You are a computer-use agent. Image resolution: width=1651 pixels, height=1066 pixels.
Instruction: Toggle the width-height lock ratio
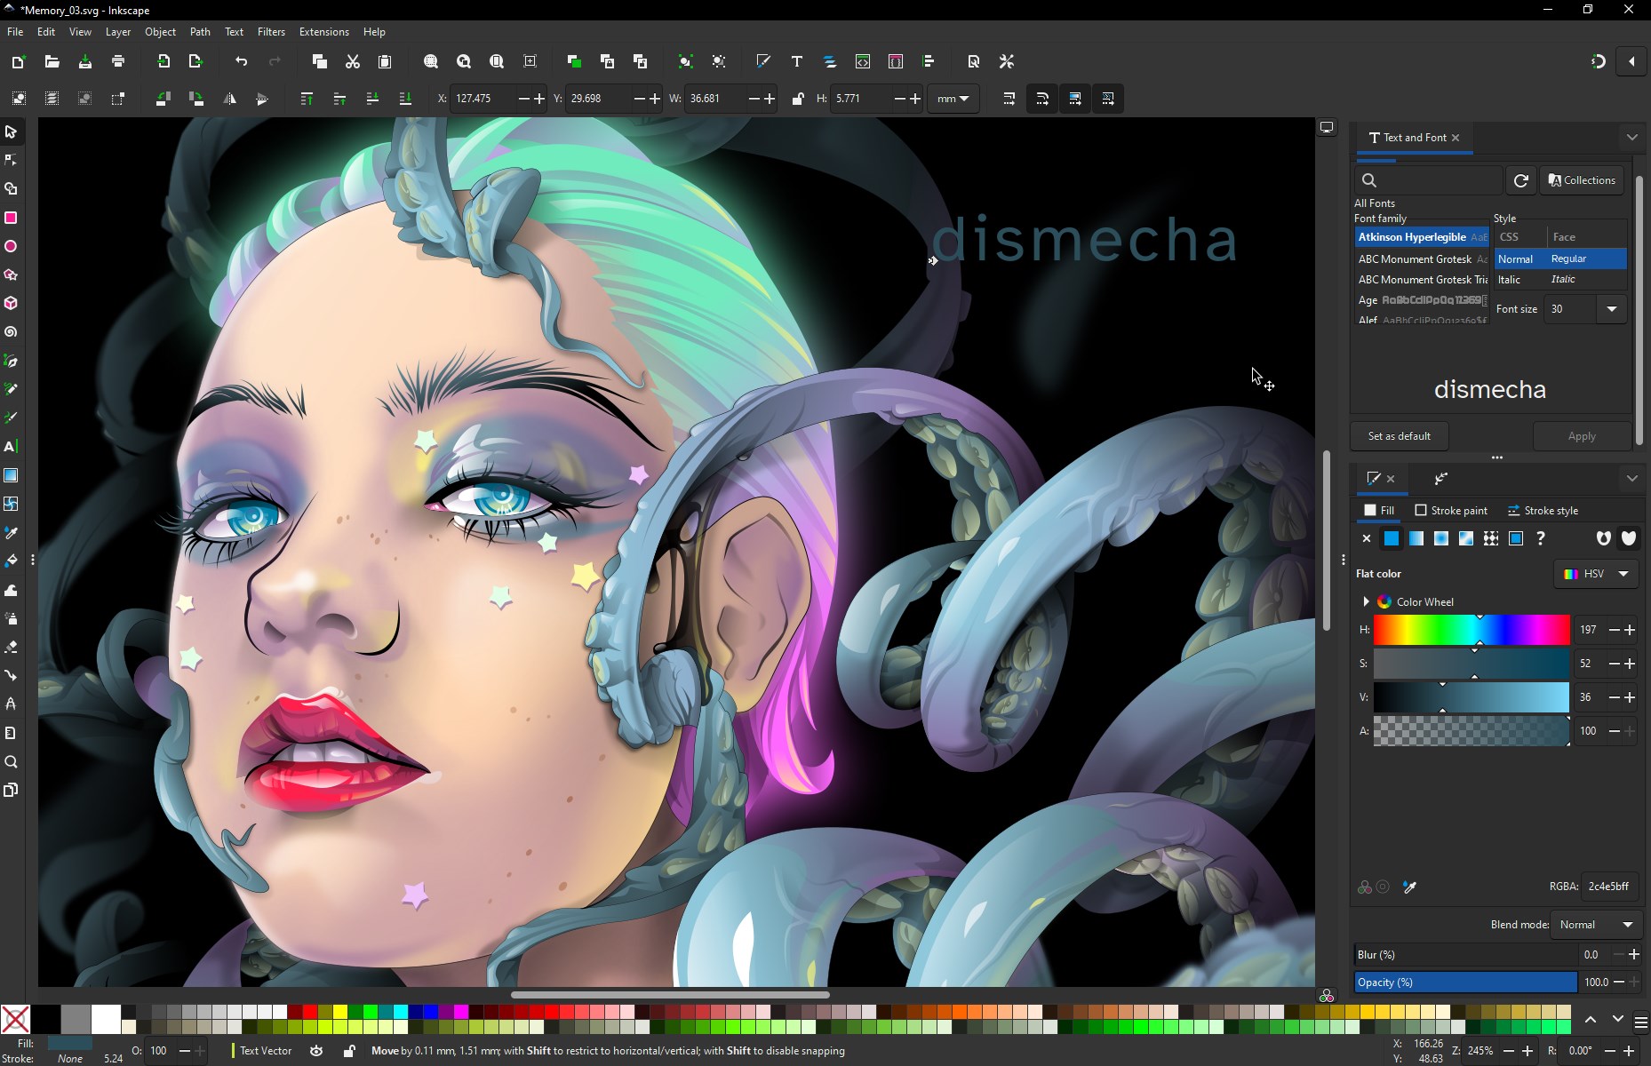pos(798,99)
